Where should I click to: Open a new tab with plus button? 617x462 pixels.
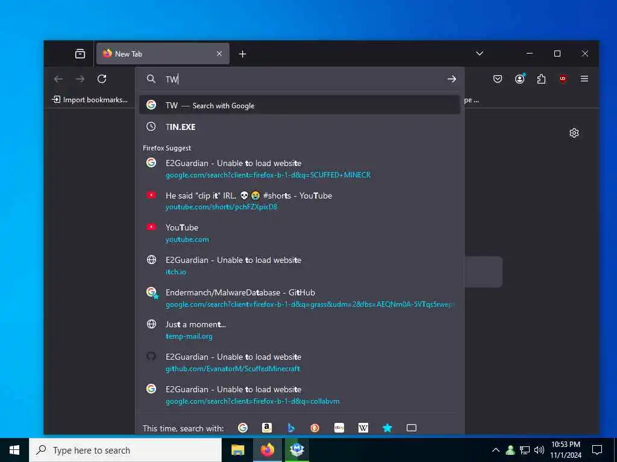(x=242, y=54)
